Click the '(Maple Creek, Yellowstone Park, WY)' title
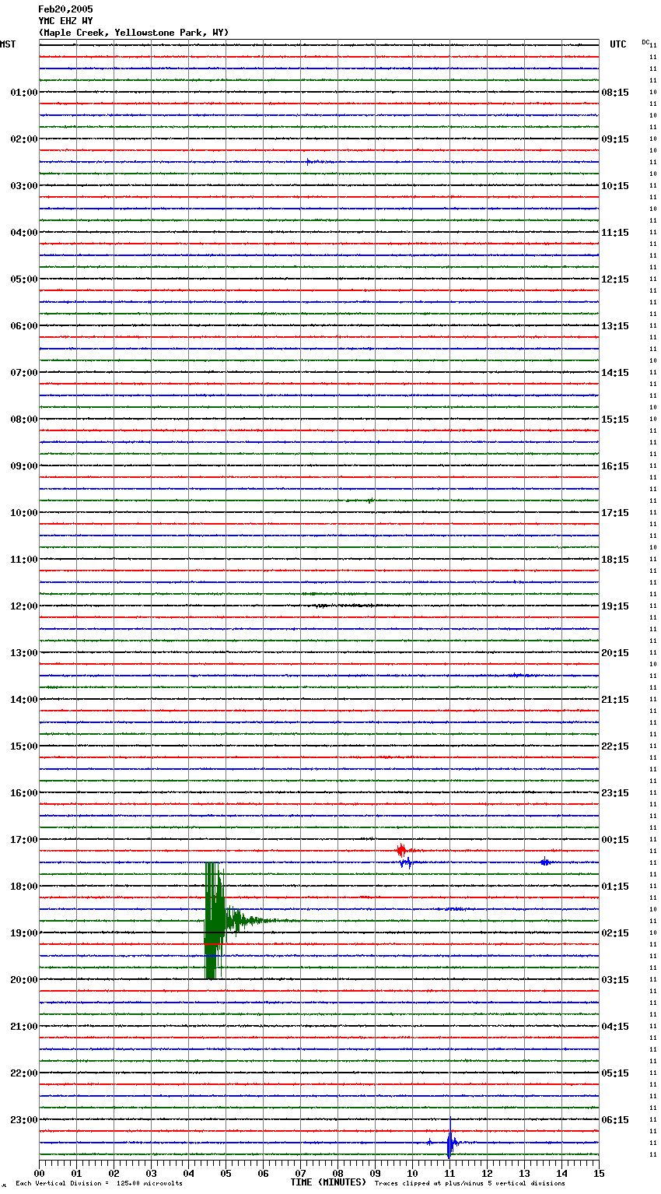Image resolution: width=661 pixels, height=1194 pixels. 134,33
